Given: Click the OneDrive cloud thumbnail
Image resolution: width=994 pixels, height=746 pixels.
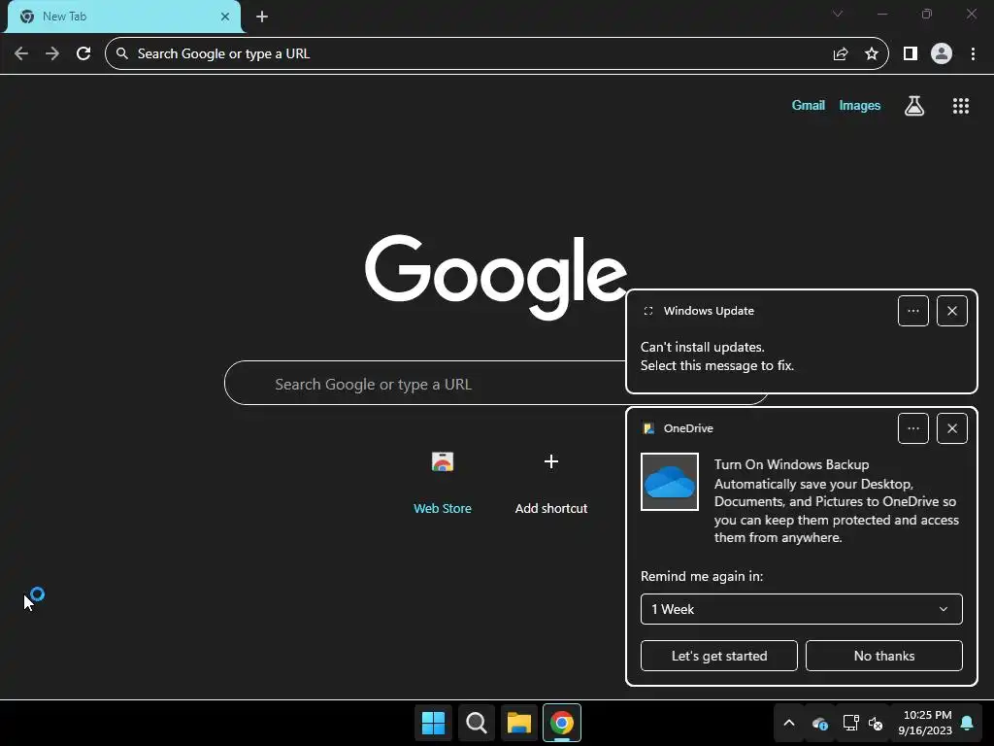Looking at the screenshot, I should pos(670,482).
